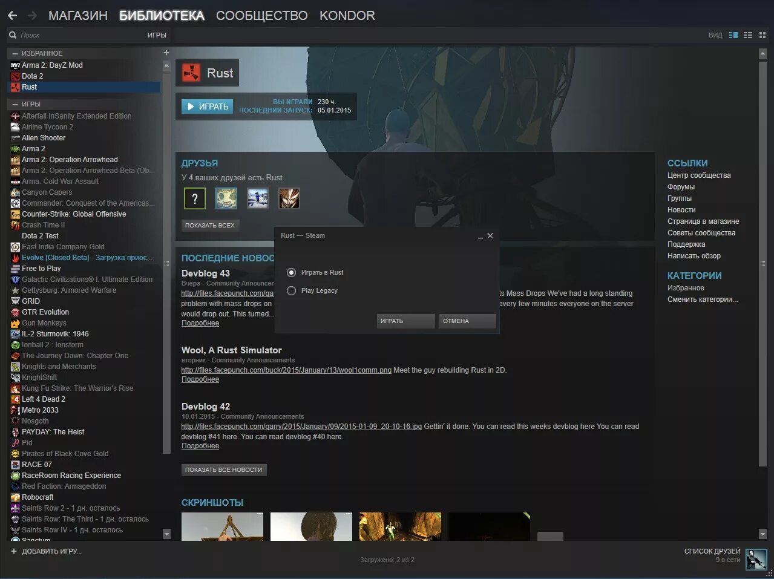Go back with the left arrow
This screenshot has width=774, height=579.
point(12,15)
